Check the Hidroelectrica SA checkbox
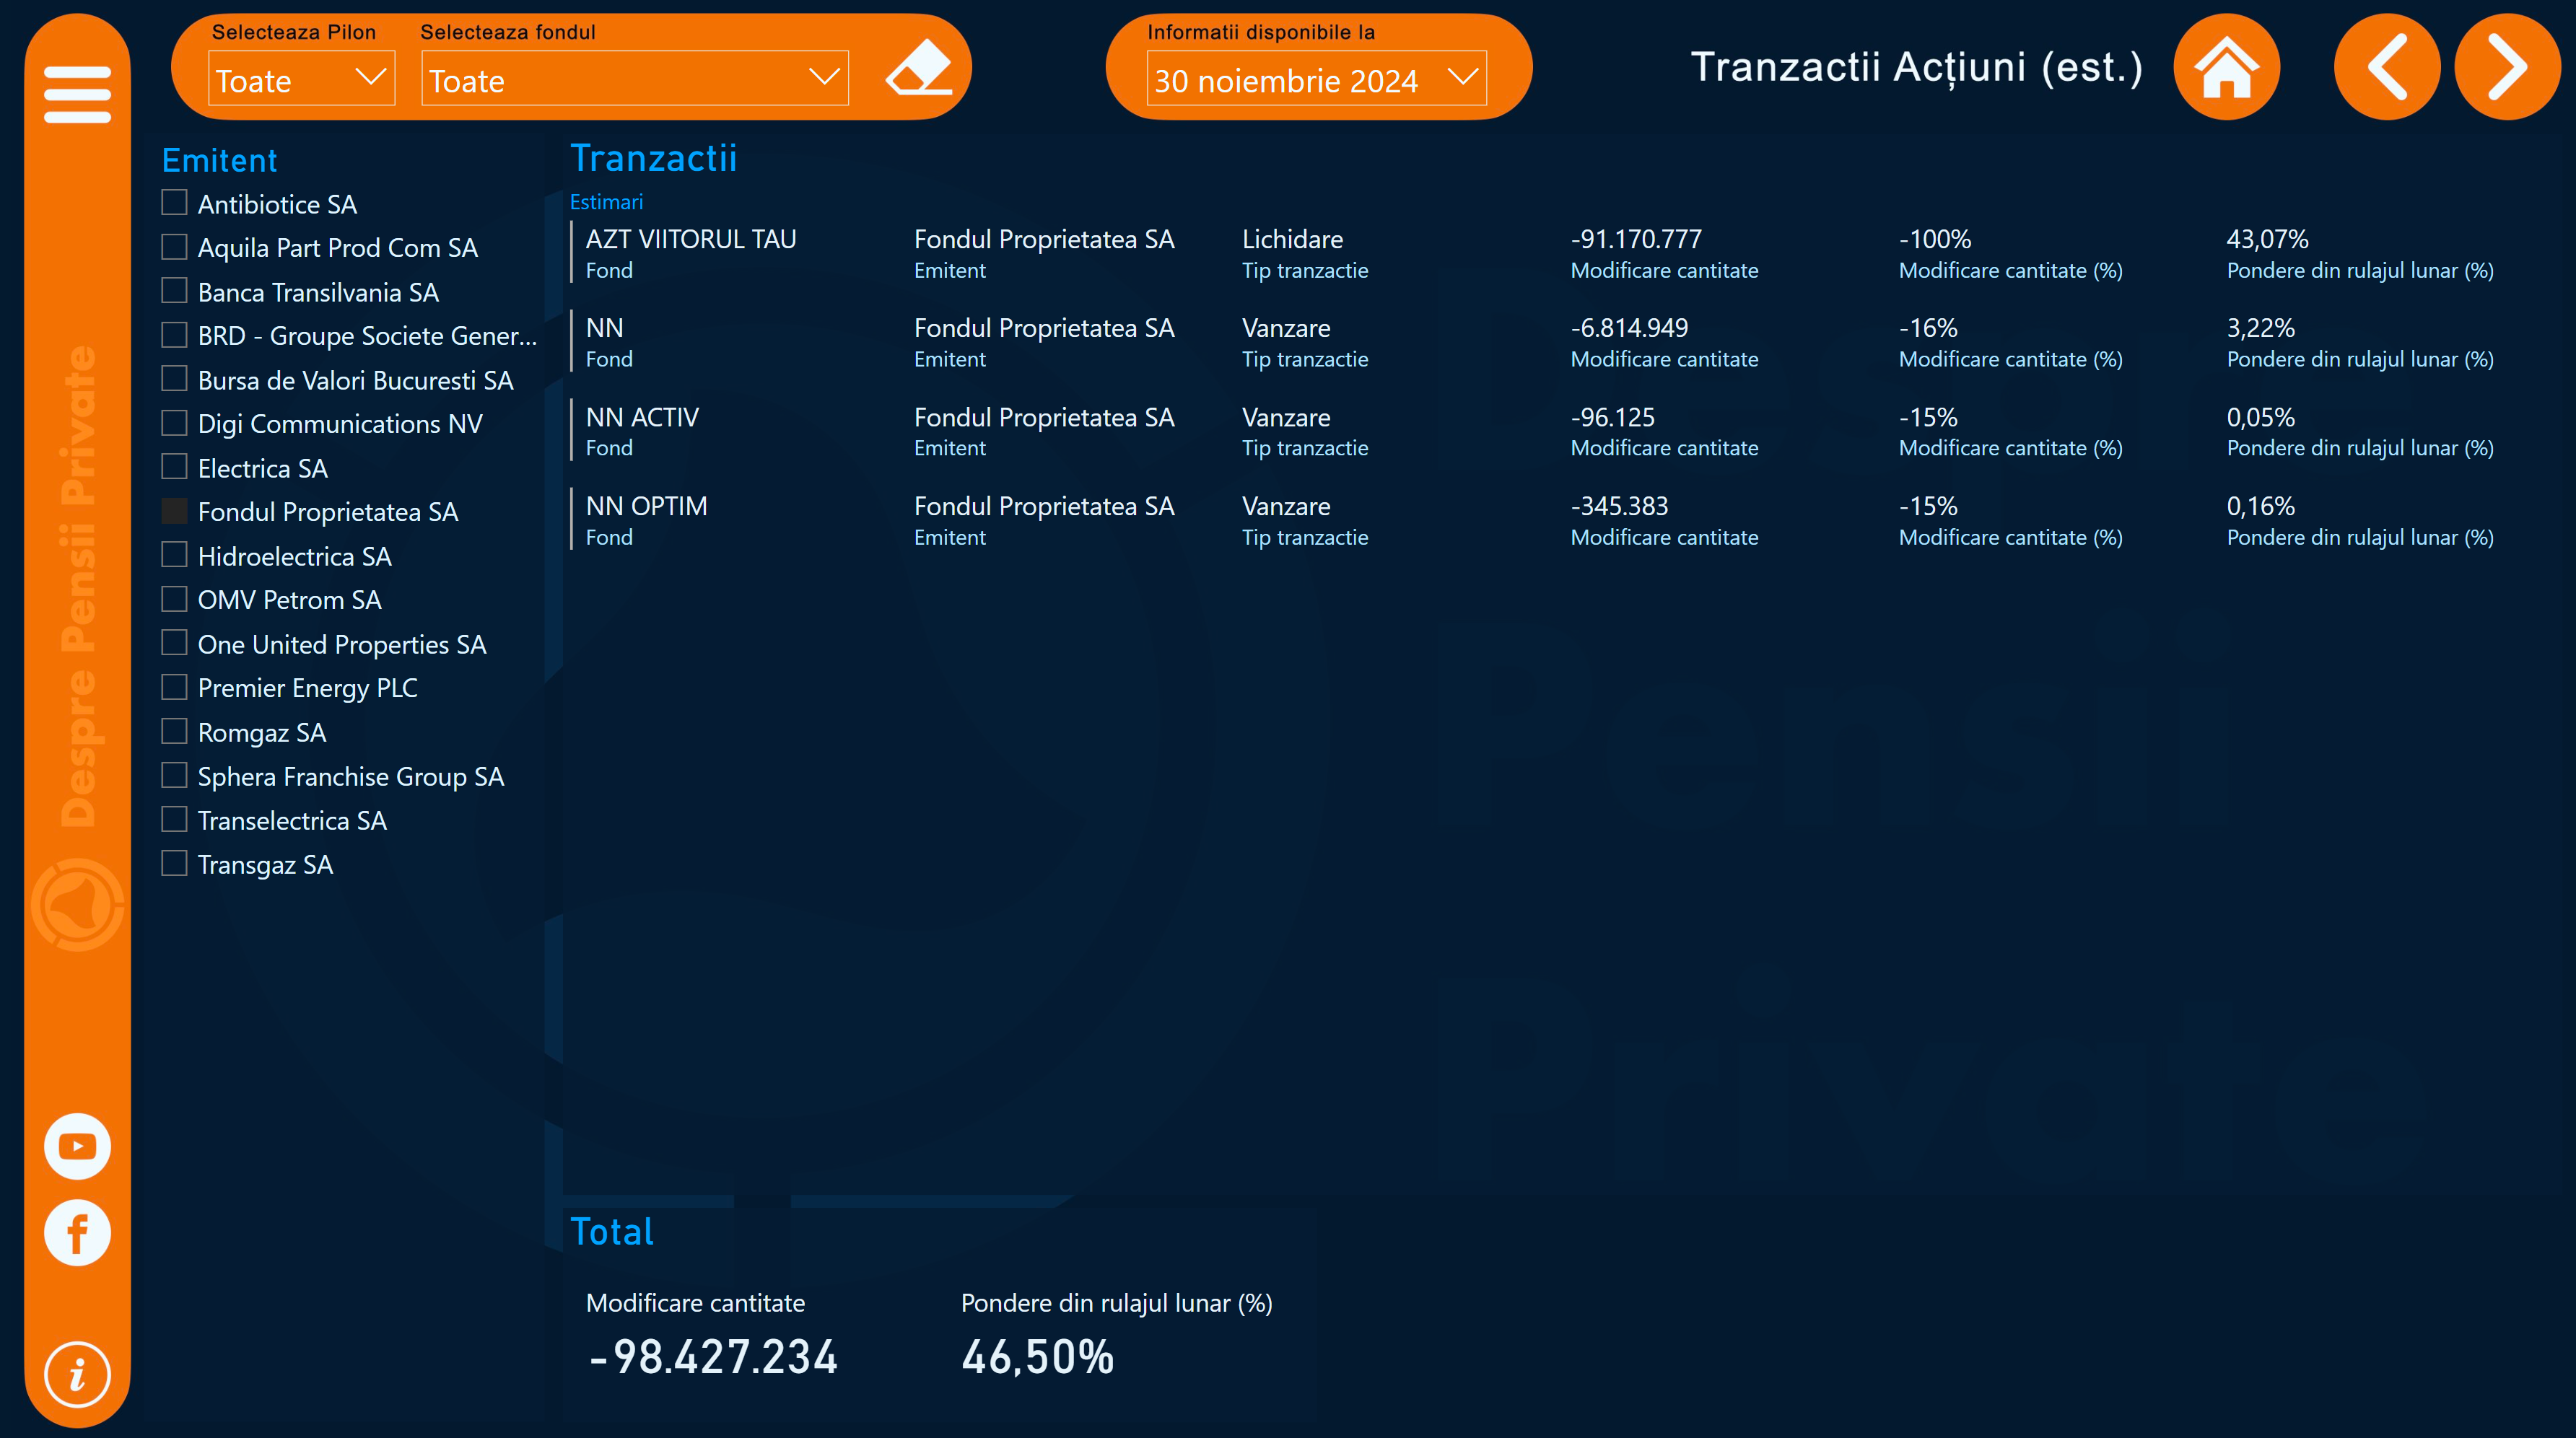Image resolution: width=2576 pixels, height=1438 pixels. click(x=174, y=555)
